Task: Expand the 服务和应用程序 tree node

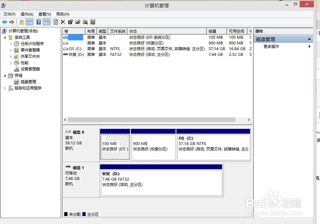Action: pos(5,88)
